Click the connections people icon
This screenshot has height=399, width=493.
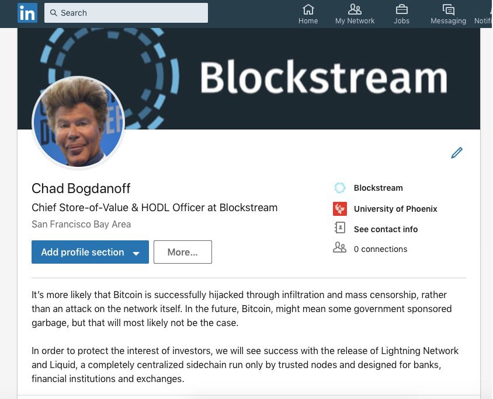click(x=339, y=247)
